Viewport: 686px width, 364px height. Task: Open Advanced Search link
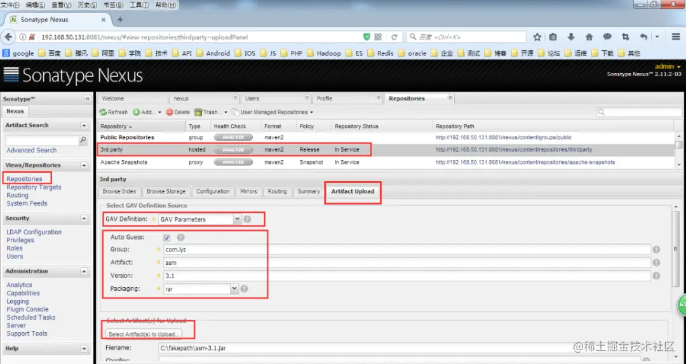tap(32, 150)
